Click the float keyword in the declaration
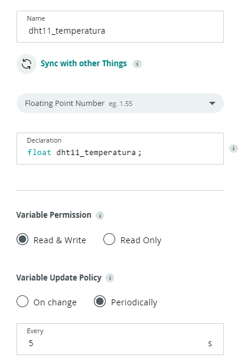 pyautogui.click(x=40, y=153)
